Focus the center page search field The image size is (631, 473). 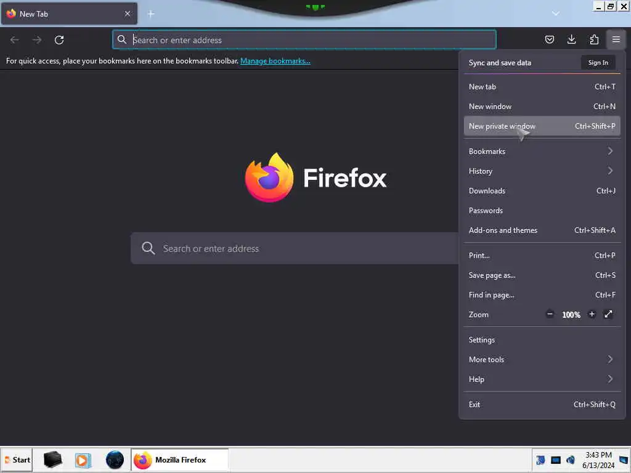[x=295, y=248]
